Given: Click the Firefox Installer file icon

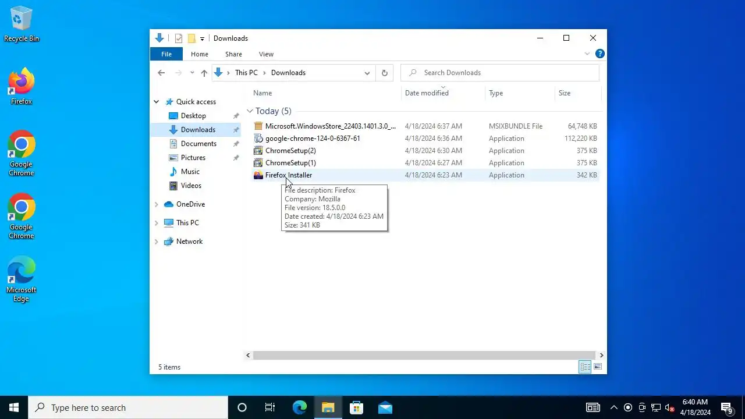Looking at the screenshot, I should [x=258, y=175].
